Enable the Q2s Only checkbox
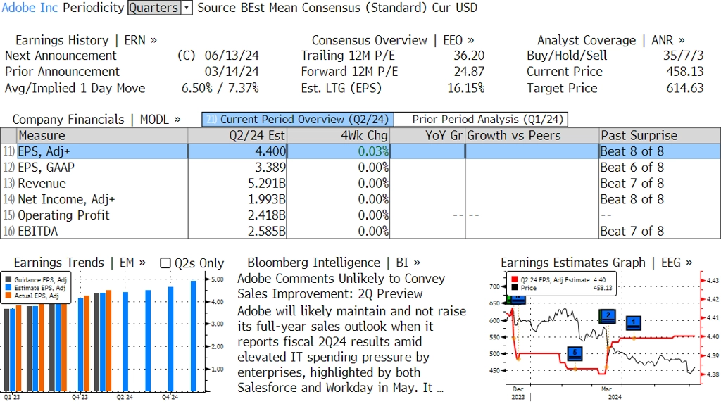 click(165, 263)
